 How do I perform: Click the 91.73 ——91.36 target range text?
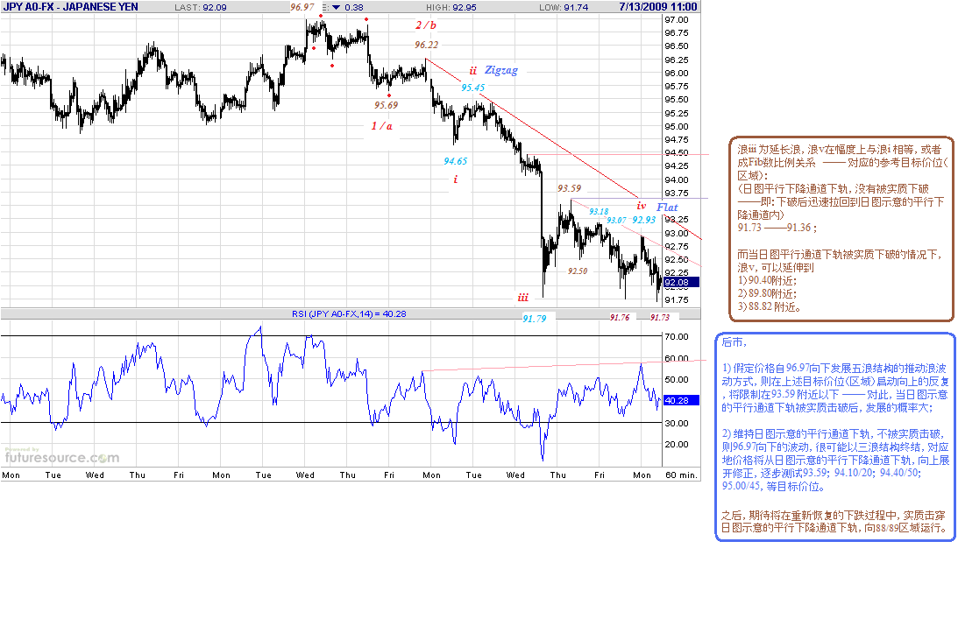[777, 228]
